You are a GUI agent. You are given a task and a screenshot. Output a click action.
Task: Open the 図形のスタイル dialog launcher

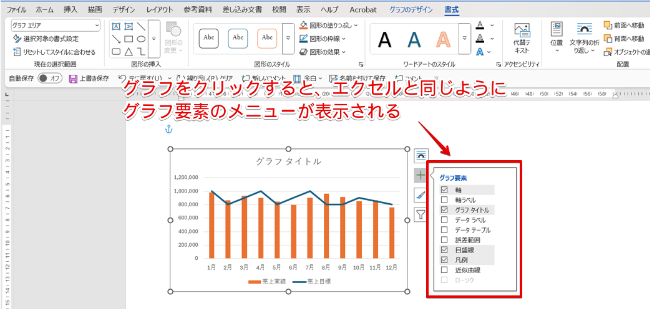tap(361, 64)
